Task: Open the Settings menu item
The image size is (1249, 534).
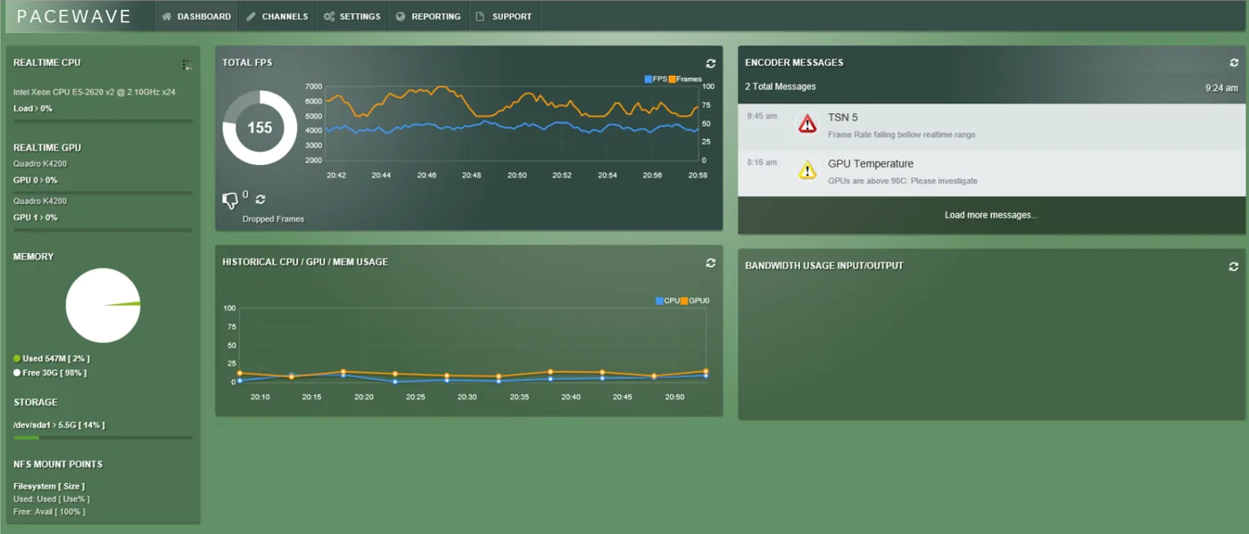Action: pos(352,16)
